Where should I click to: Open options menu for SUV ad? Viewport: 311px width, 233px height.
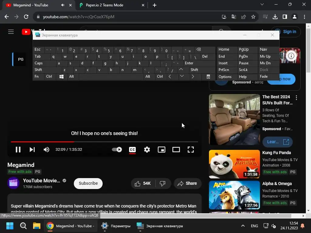click(x=296, y=97)
